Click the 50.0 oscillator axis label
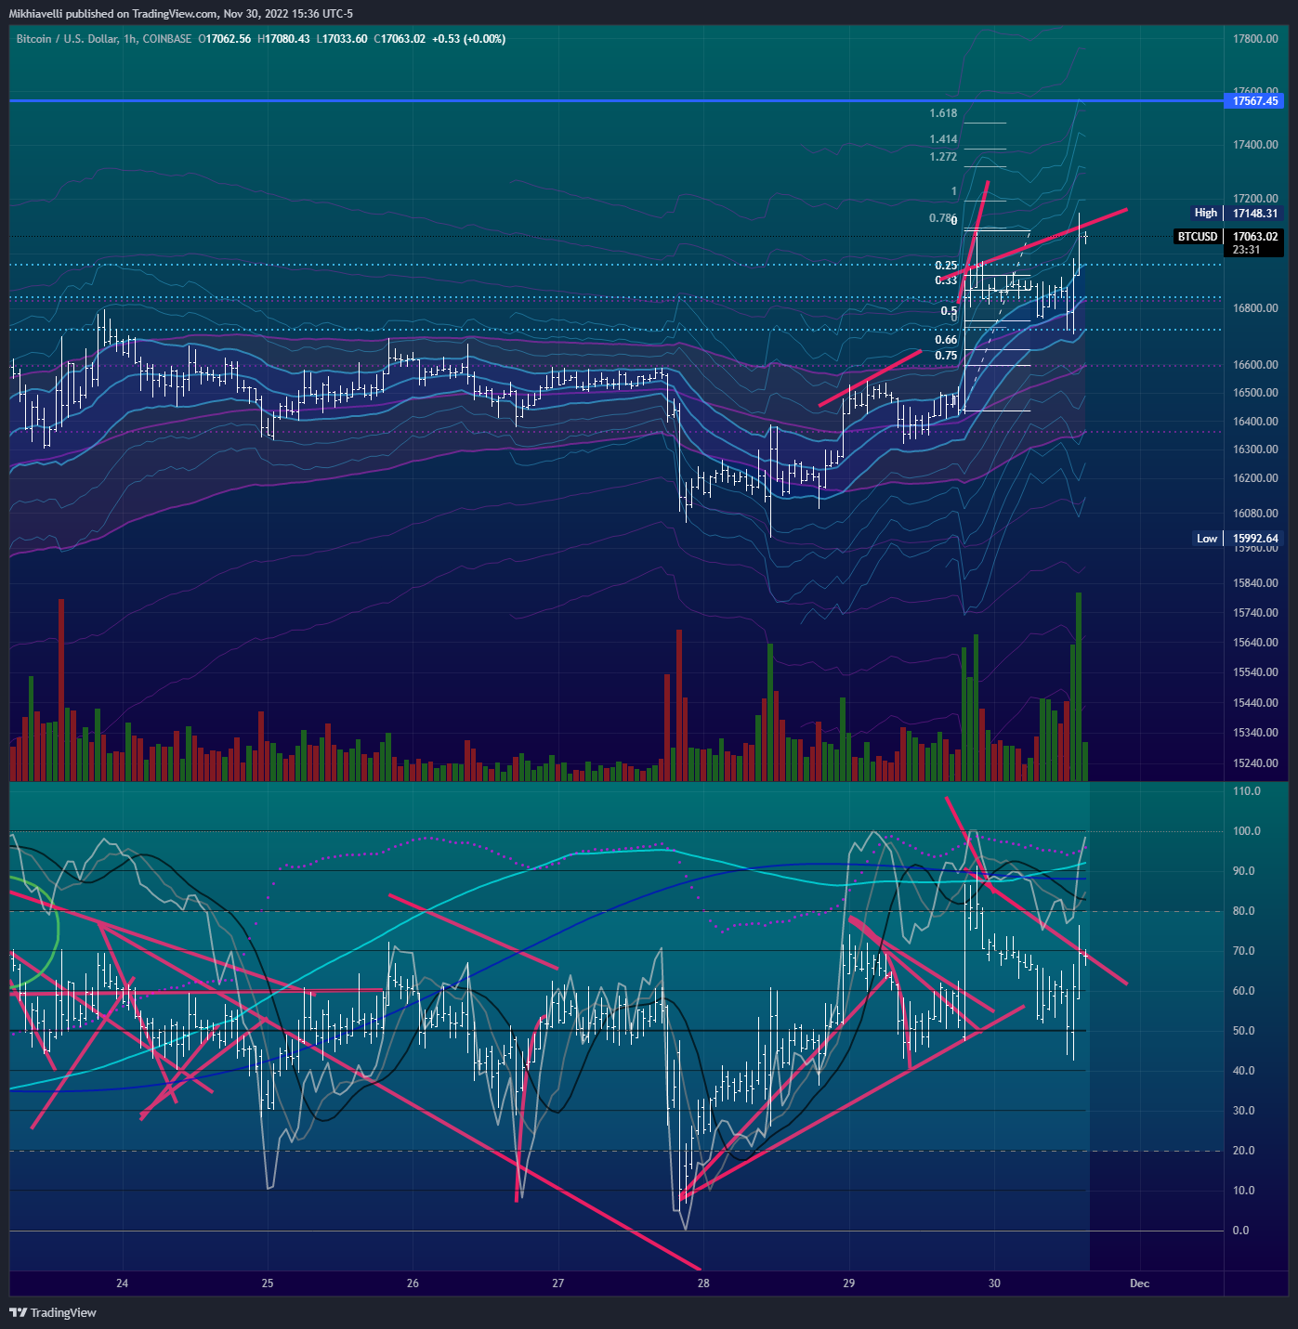Viewport: 1298px width, 1329px height. pyautogui.click(x=1243, y=1031)
